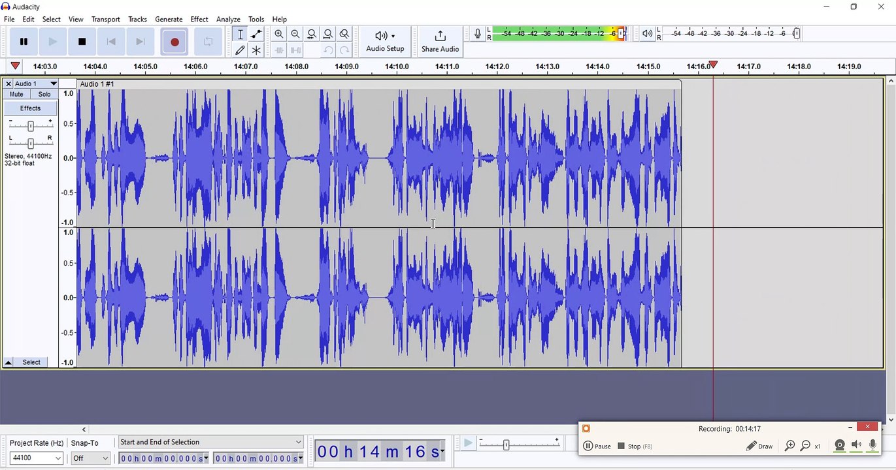Image resolution: width=896 pixels, height=470 pixels.
Task: Click the record meter microphone icon
Action: pyautogui.click(x=478, y=33)
